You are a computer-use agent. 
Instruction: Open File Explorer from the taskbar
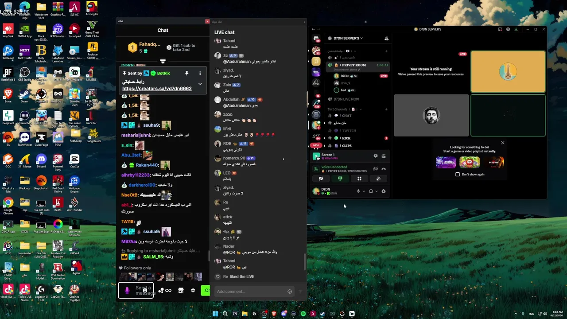[x=245, y=314]
